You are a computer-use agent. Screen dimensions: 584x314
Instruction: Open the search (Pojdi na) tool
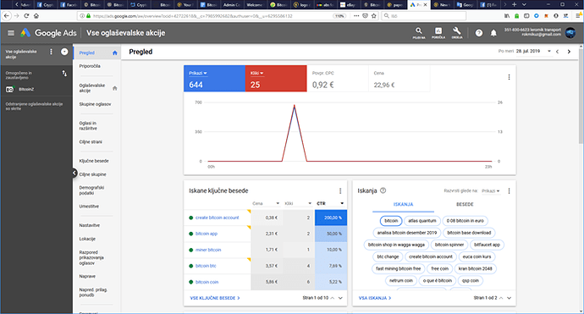419,33
